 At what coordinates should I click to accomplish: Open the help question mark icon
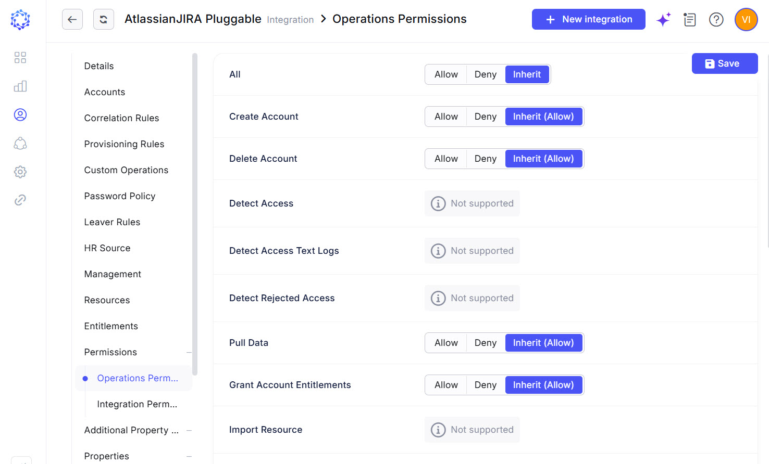coord(716,20)
